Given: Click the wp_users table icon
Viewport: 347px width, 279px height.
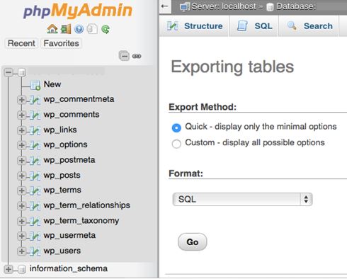Looking at the screenshot, I should coord(35,251).
